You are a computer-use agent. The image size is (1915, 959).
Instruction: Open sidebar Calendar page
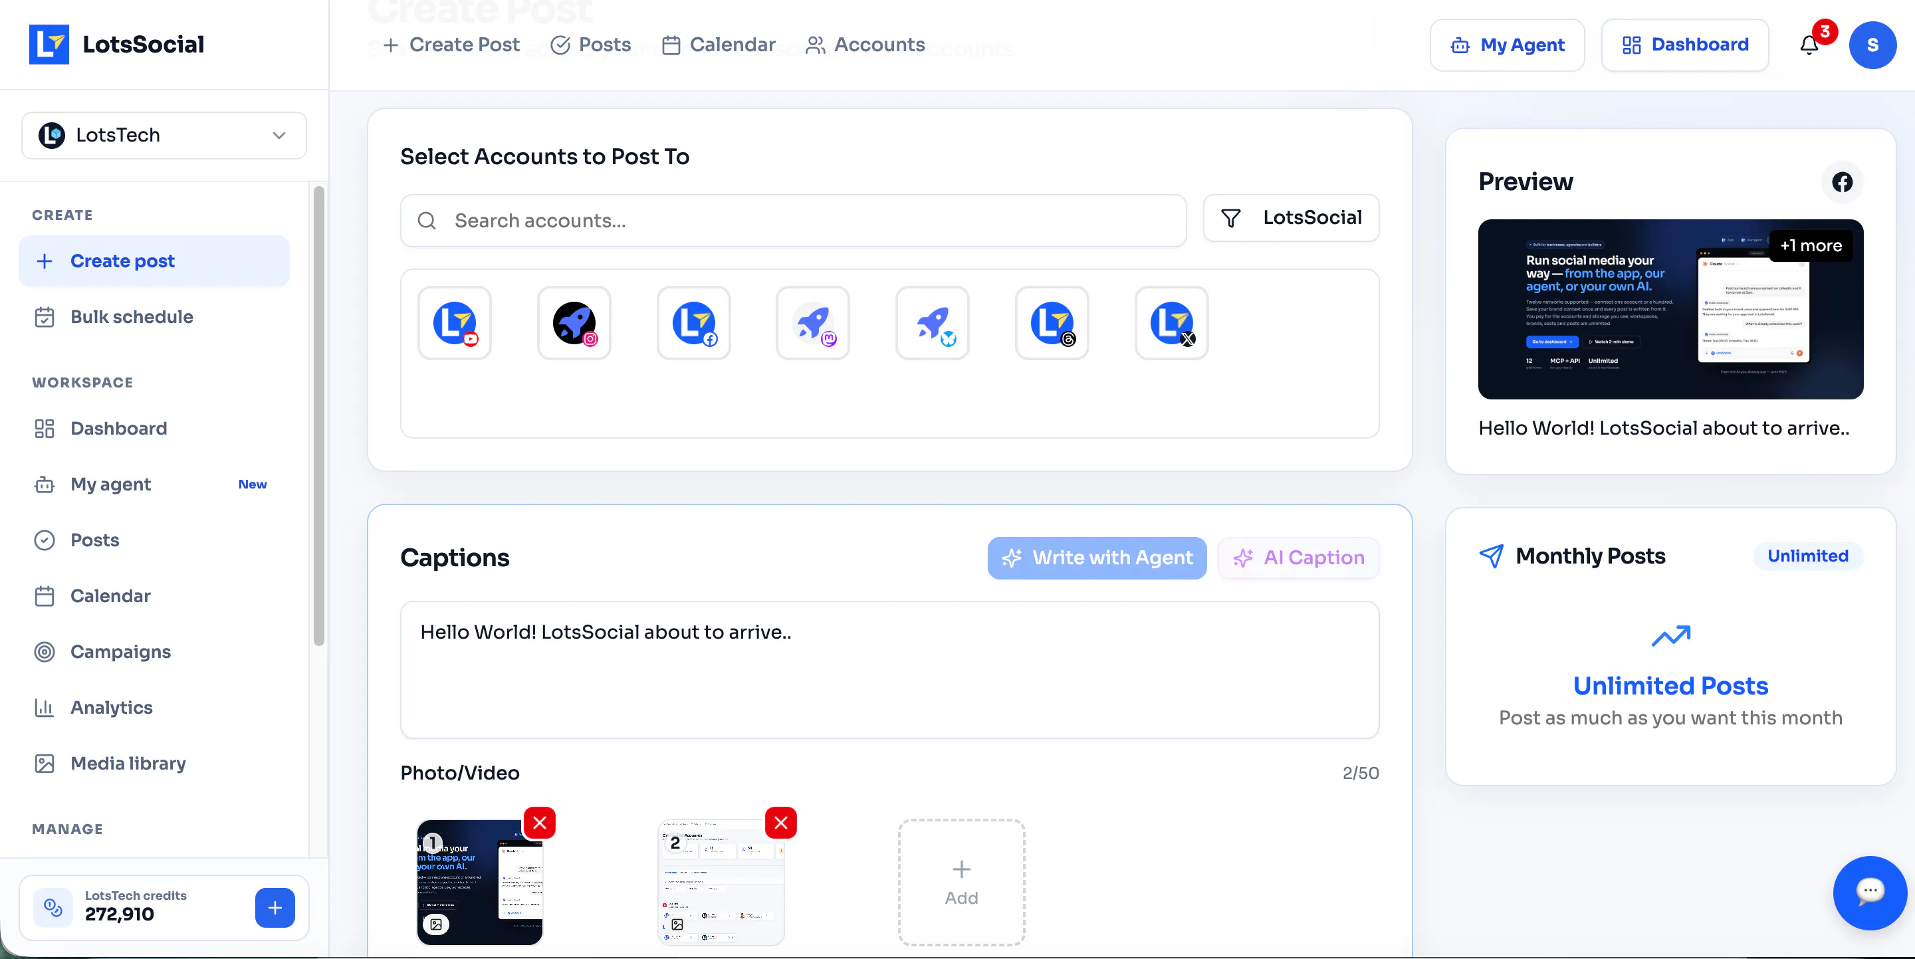pos(154,595)
